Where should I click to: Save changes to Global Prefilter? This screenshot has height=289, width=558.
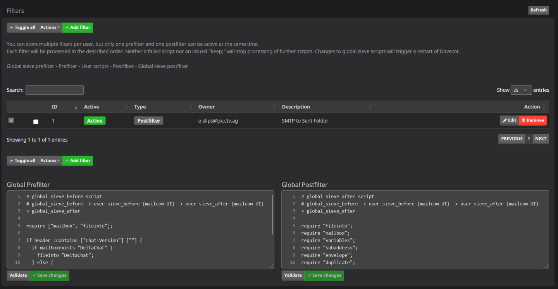coord(49,275)
